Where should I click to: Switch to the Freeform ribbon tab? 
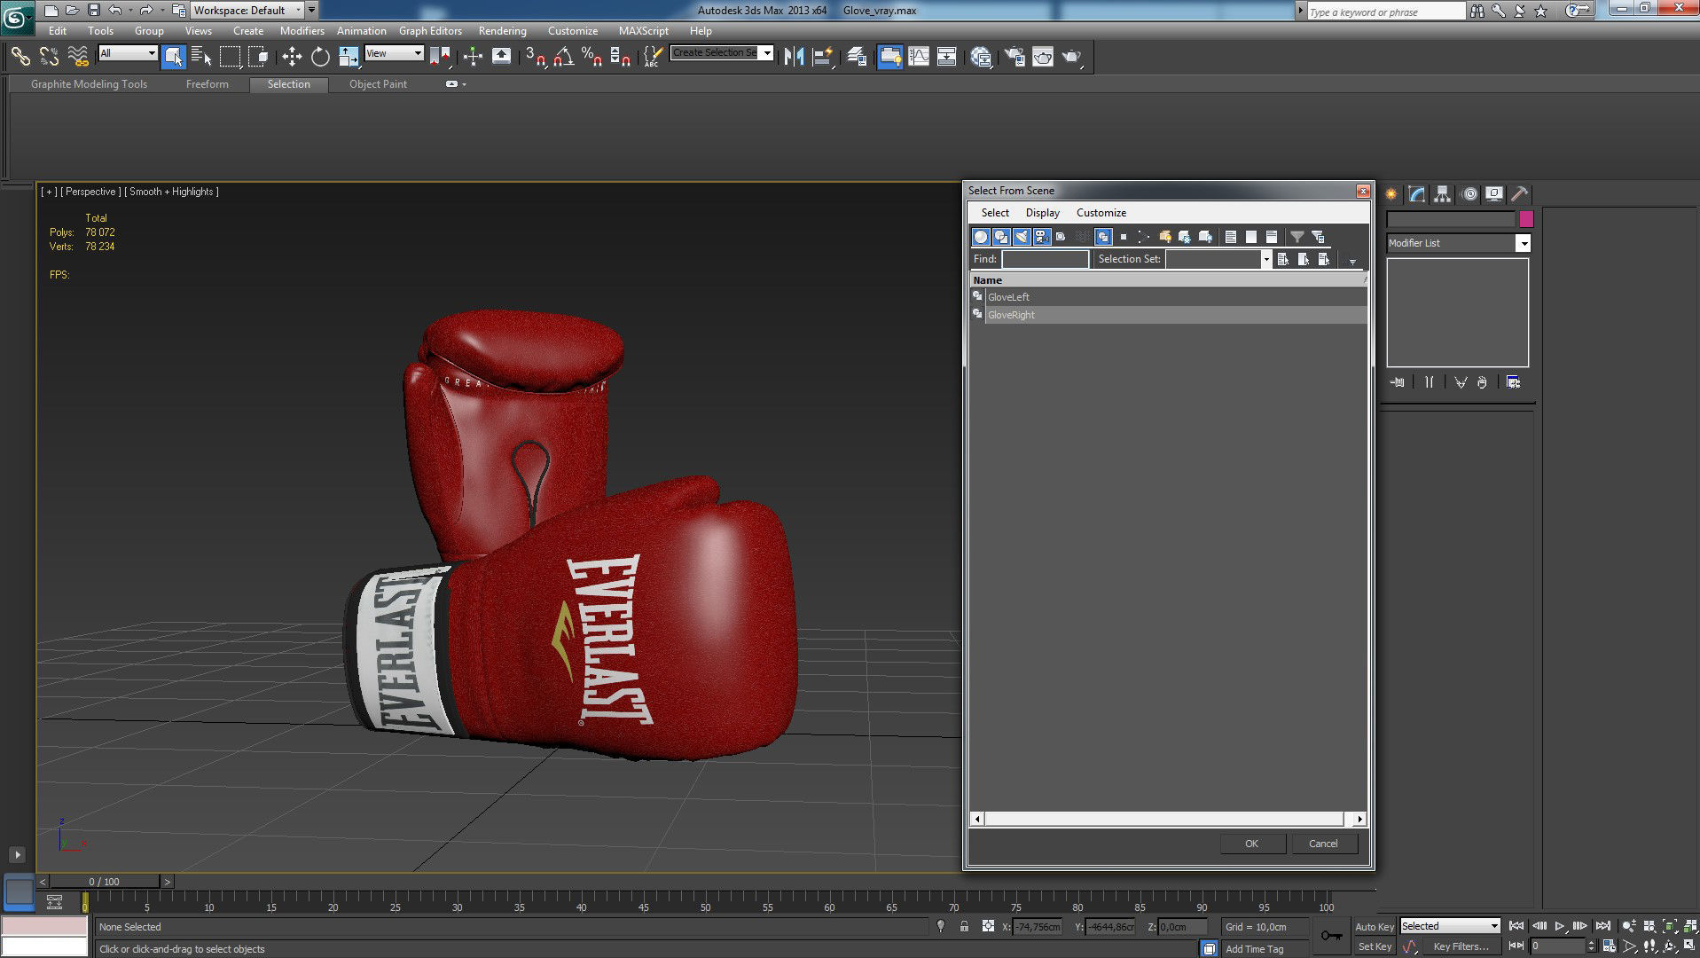coord(208,84)
